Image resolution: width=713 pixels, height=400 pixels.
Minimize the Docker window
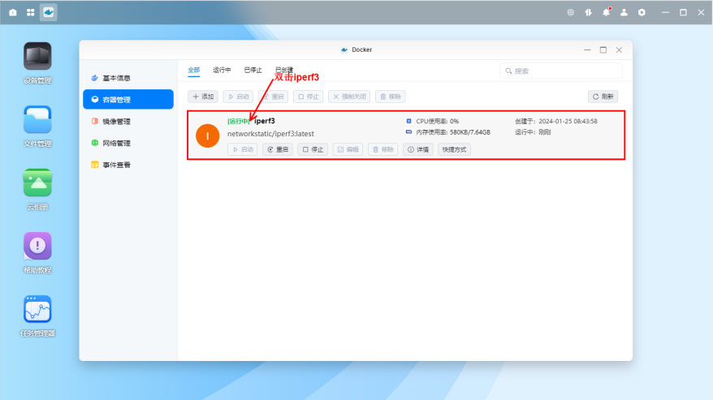click(x=587, y=50)
